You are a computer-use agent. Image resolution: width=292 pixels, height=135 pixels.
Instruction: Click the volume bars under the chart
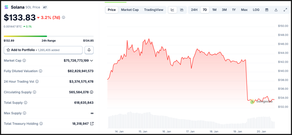(x=191, y=121)
